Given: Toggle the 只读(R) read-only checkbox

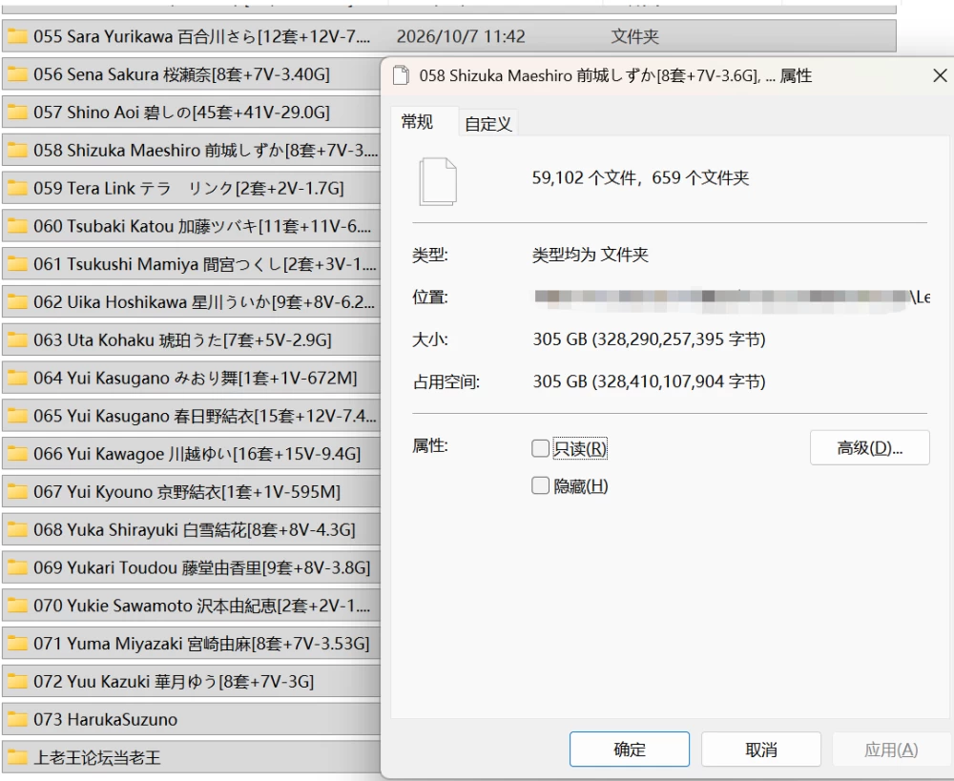Looking at the screenshot, I should (540, 448).
